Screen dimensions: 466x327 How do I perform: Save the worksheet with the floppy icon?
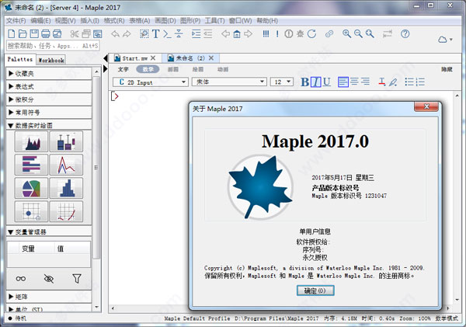click(x=34, y=33)
